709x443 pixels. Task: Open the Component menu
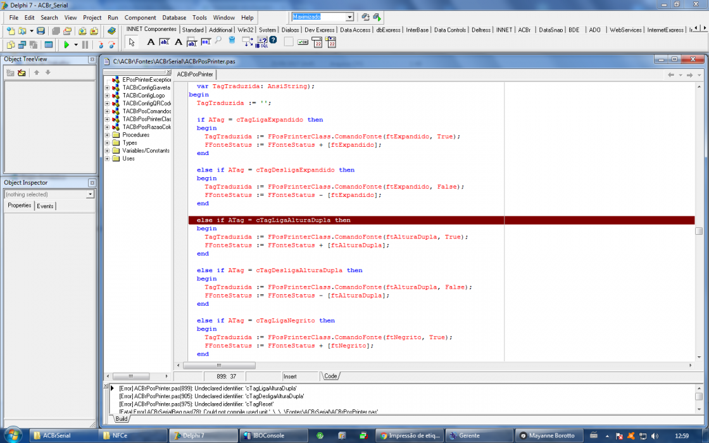140,18
